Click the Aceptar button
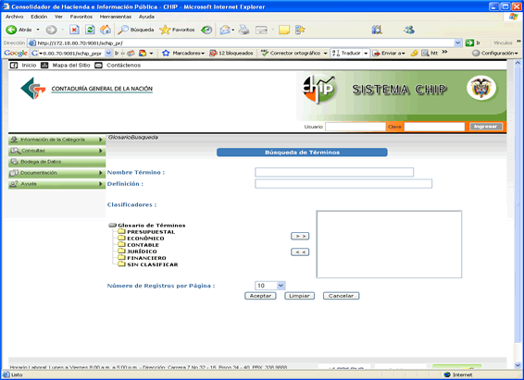Viewport: 524px width, 380px height. point(260,296)
